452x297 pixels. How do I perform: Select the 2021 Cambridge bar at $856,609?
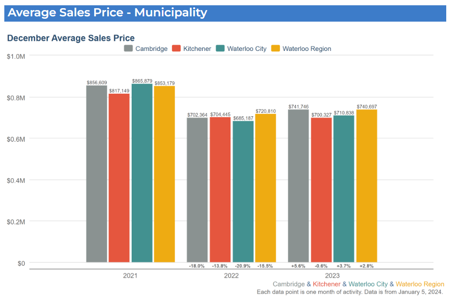tap(97, 174)
